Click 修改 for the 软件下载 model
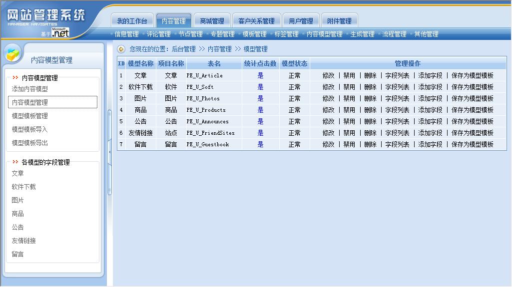This screenshot has height=287, width=512. point(328,87)
